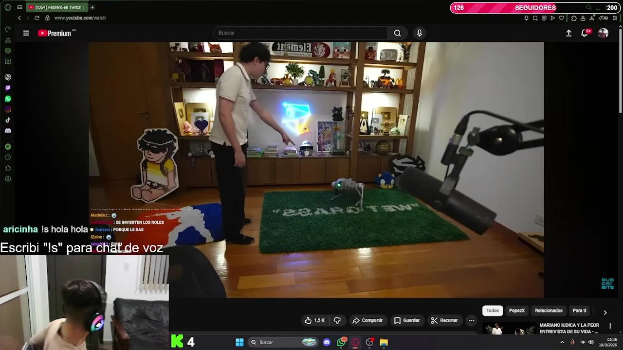
Task: Go to YouTube Premium home logo
Action: click(x=55, y=33)
